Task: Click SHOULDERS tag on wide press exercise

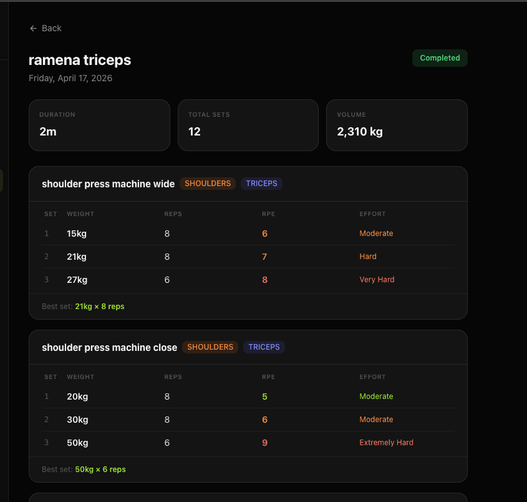Action: click(208, 184)
